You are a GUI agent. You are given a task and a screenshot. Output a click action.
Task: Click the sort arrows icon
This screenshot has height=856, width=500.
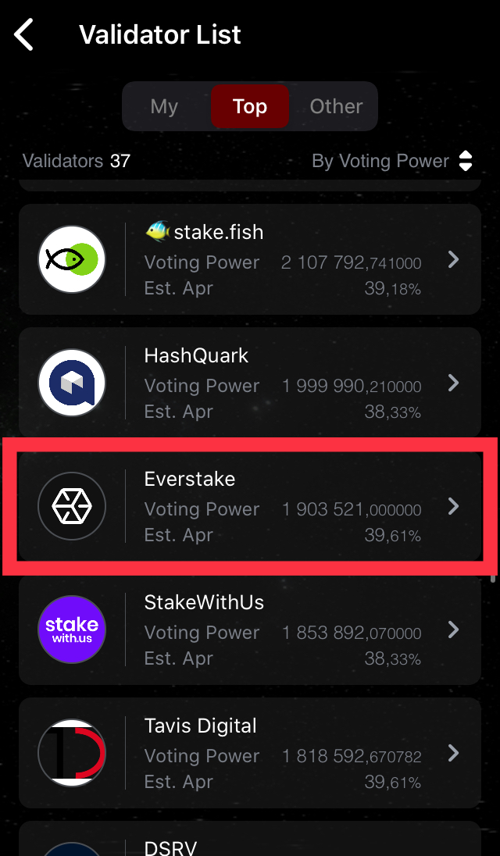(x=466, y=161)
